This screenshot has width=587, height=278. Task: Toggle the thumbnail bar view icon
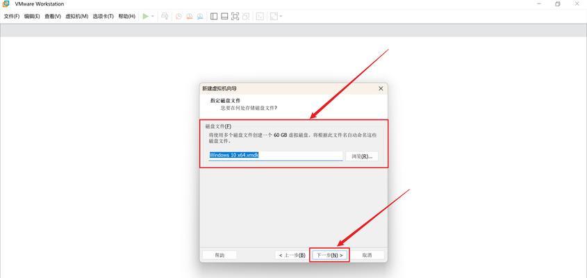(224, 16)
